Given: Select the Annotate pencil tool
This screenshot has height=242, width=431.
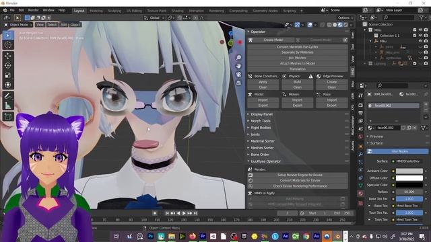Looking at the screenshot, I should click(8, 95).
